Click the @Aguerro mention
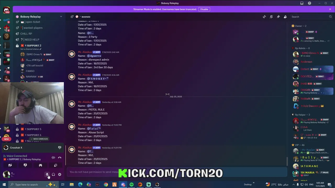This screenshot has width=335, height=188. coord(94,56)
